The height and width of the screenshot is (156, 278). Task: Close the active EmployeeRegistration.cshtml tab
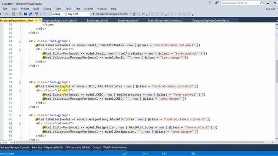[x=40, y=20]
